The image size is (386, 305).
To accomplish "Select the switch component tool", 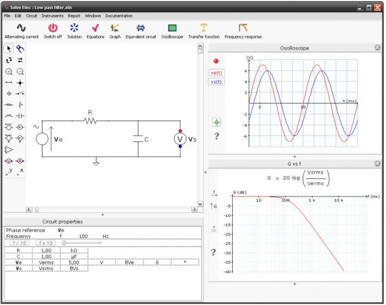I will 20,93.
